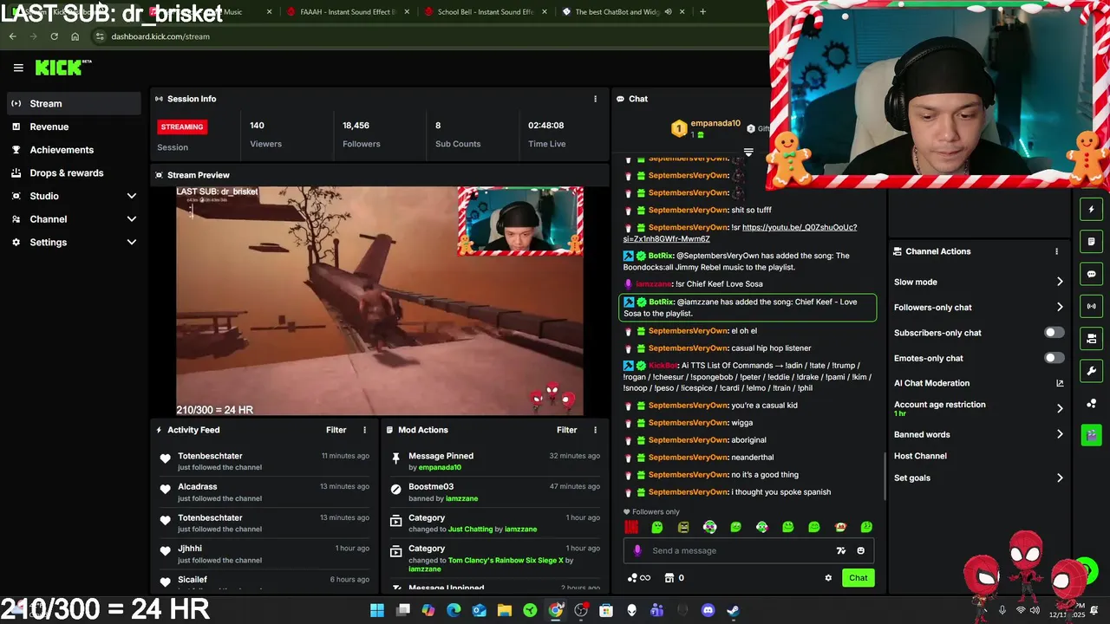Open the hamburger menu beside the Kick logo
Viewport: 1110px width, 624px height.
click(18, 68)
